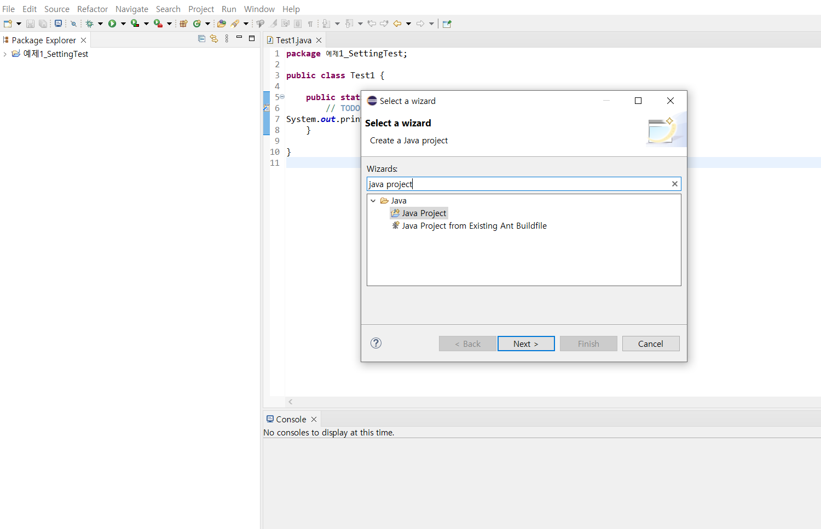Navigate Back with yellow arrow icon
The width and height of the screenshot is (821, 529).
tap(397, 24)
